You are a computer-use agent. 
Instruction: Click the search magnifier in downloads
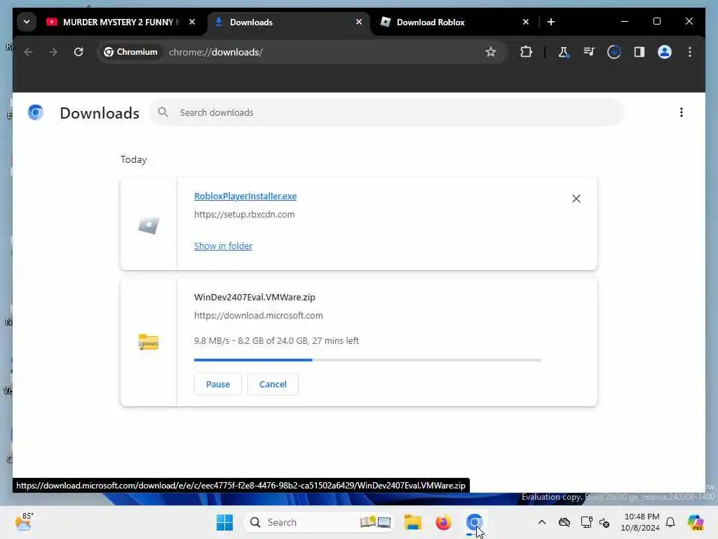tap(163, 112)
